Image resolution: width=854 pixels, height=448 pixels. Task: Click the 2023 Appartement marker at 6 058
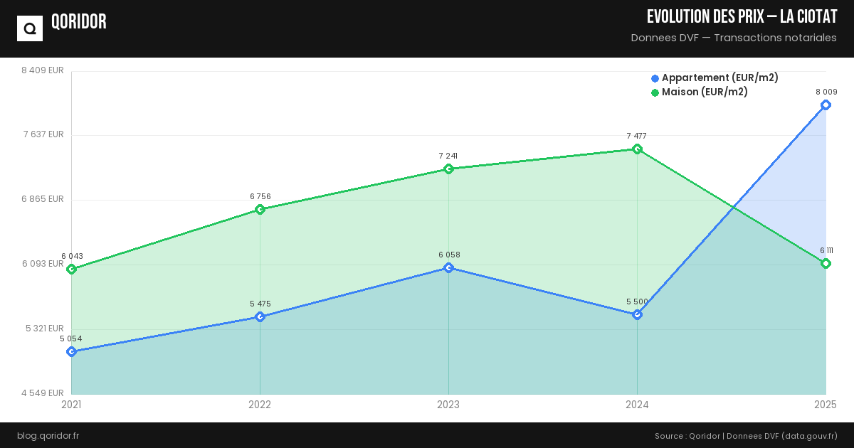click(x=448, y=268)
